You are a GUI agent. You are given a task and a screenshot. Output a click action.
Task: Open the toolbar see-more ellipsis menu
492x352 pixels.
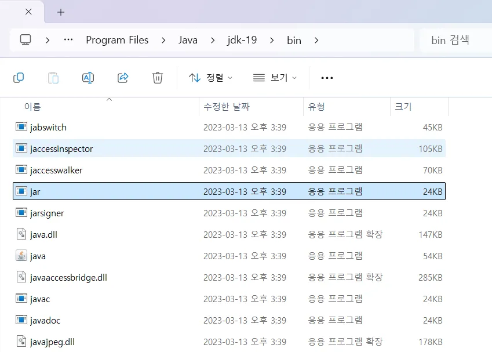click(327, 78)
